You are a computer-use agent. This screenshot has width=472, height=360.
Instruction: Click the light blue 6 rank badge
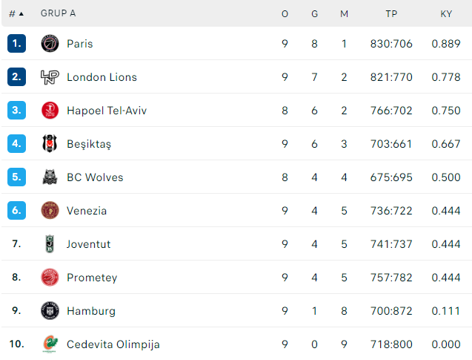(16, 211)
